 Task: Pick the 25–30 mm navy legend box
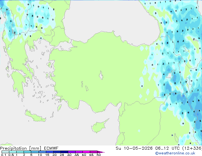pos(64,152)
